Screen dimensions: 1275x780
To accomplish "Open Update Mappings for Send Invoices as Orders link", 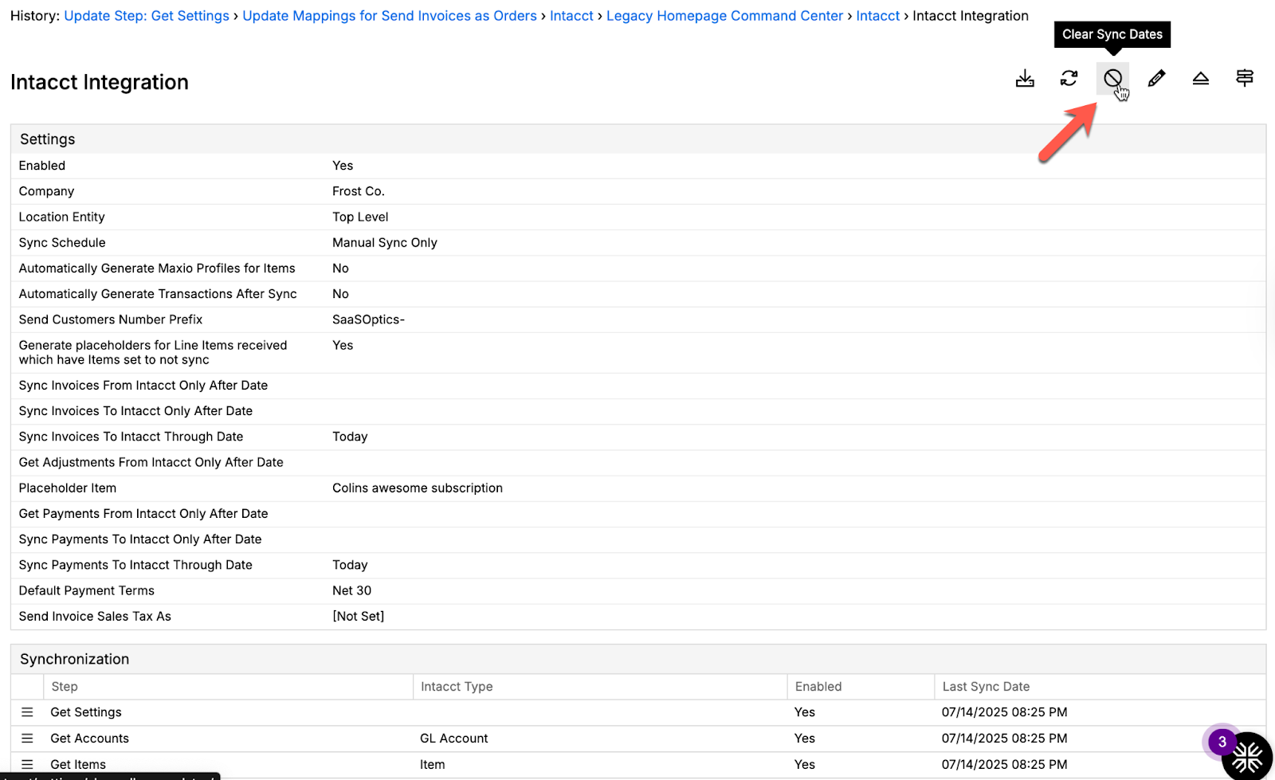I will tap(390, 16).
